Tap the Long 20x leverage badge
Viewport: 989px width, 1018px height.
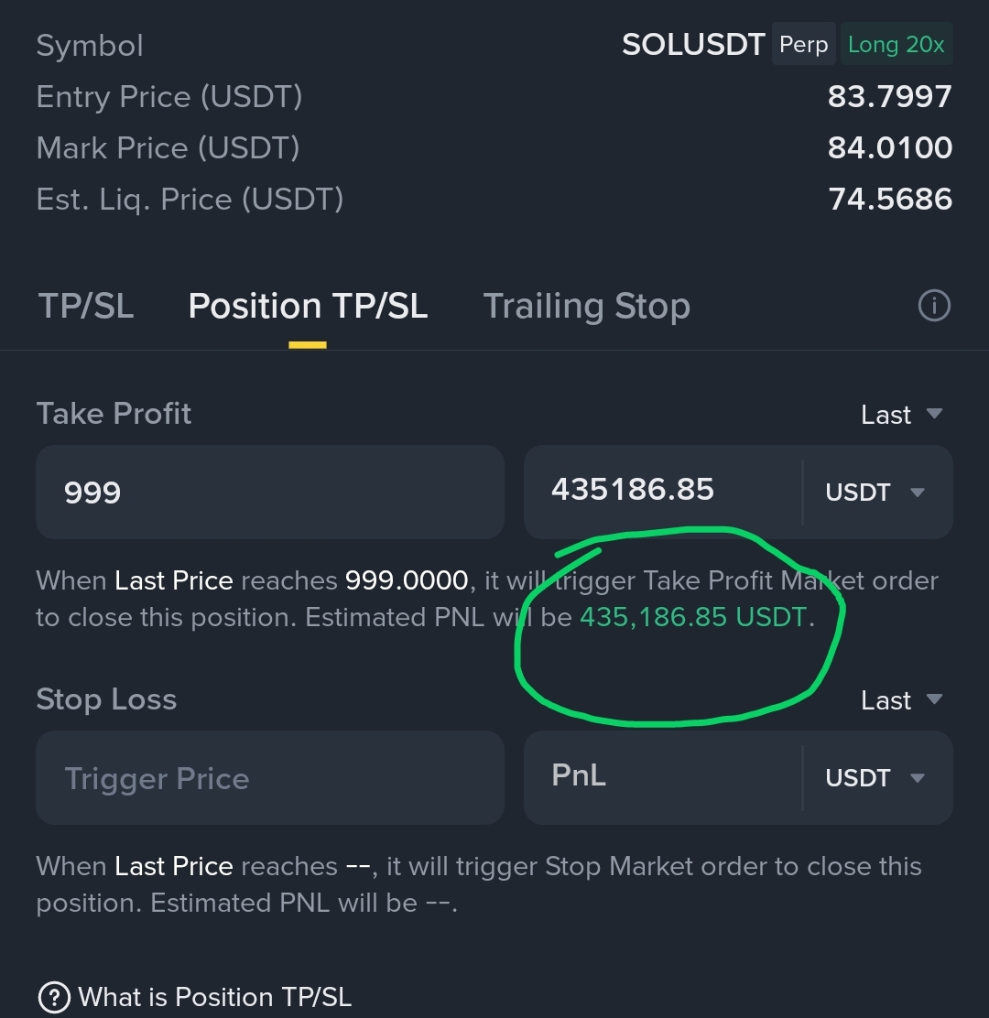[x=897, y=44]
